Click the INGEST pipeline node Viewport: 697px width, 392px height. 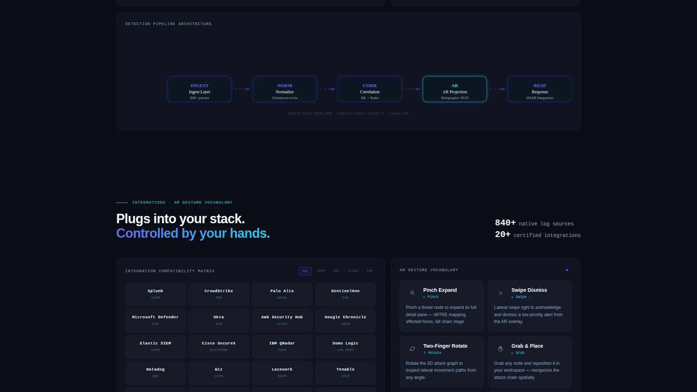click(x=200, y=89)
